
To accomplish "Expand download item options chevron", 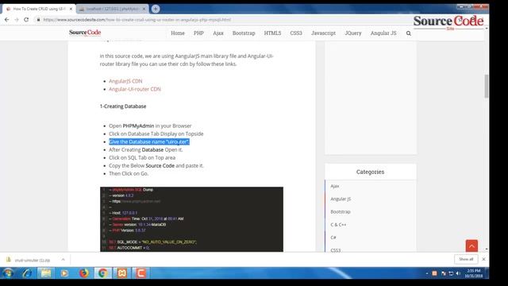I will pos(63,260).
